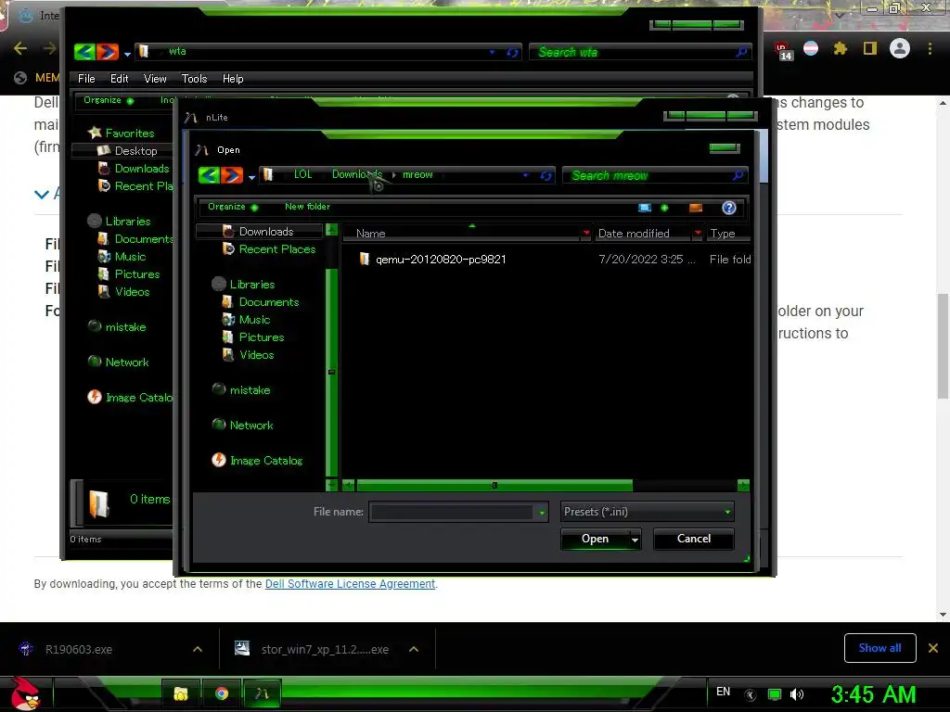Image resolution: width=950 pixels, height=712 pixels.
Task: Select Libraries in wta Explorer sidebar
Action: pos(127,221)
